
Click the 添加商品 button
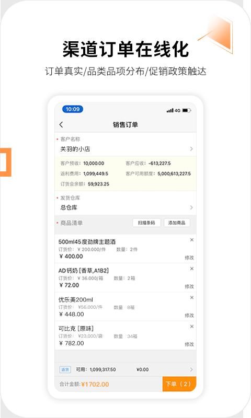(177, 223)
